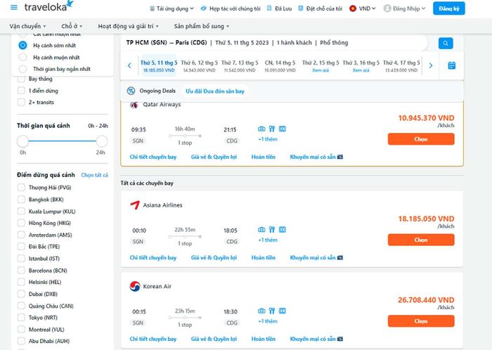The width and height of the screenshot is (492, 350).
Task: Click Korean Air meal amenity icon
Action: click(272, 311)
